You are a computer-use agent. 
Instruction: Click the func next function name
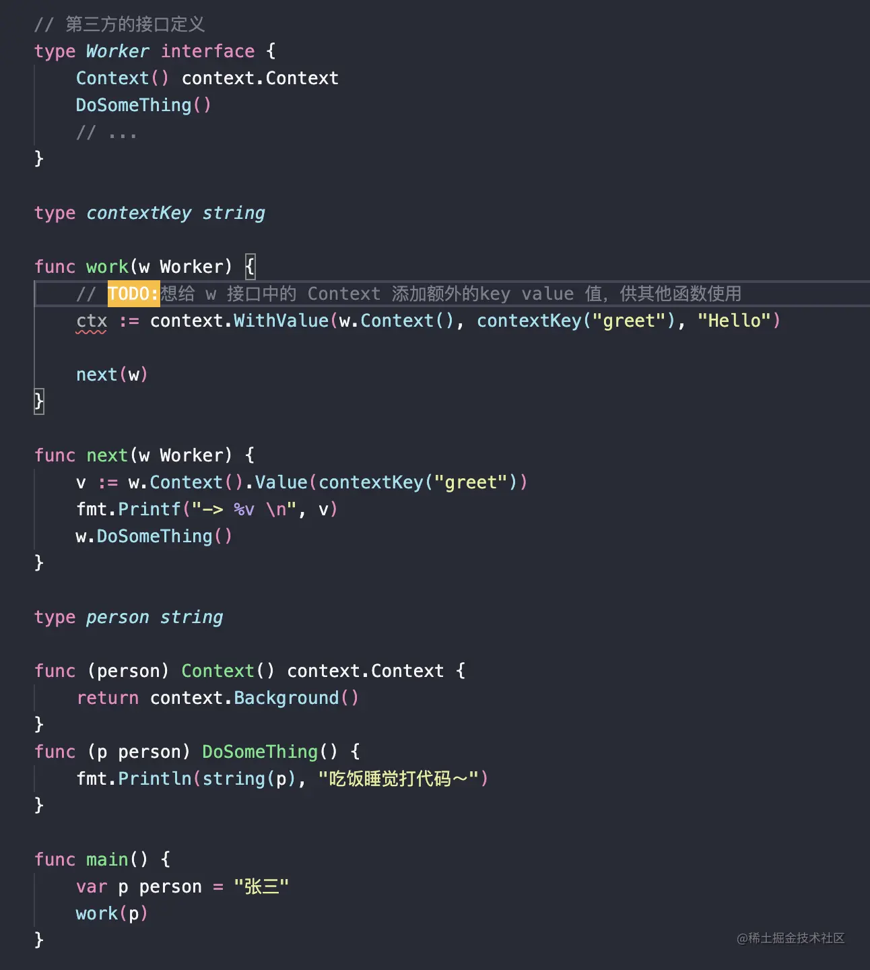point(106,455)
